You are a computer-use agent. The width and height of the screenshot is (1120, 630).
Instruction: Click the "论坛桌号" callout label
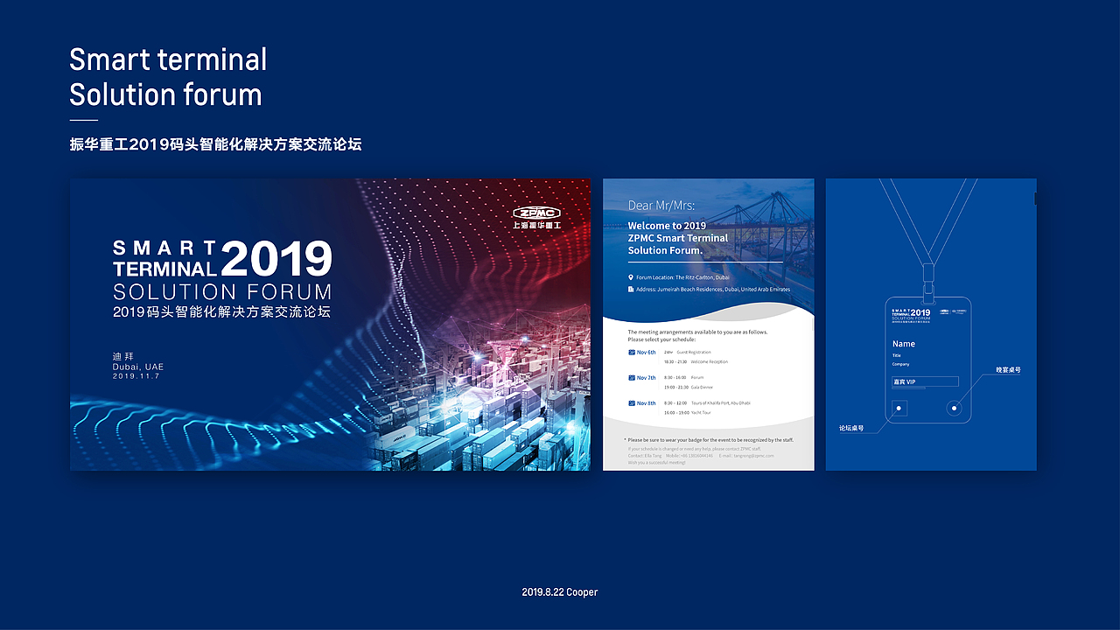click(x=851, y=429)
